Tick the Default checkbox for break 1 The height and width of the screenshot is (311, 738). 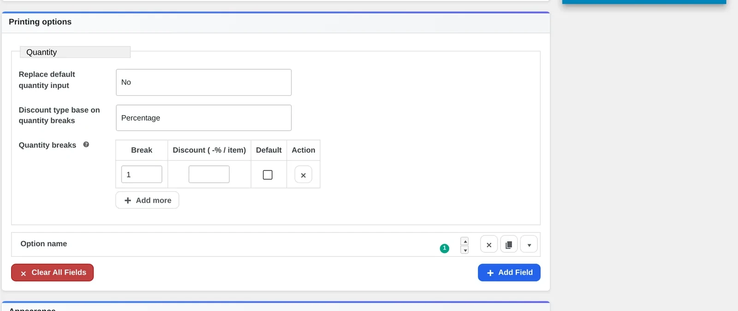(x=268, y=175)
